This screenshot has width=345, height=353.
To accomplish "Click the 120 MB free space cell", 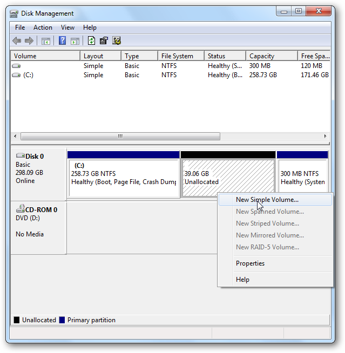I will point(312,66).
